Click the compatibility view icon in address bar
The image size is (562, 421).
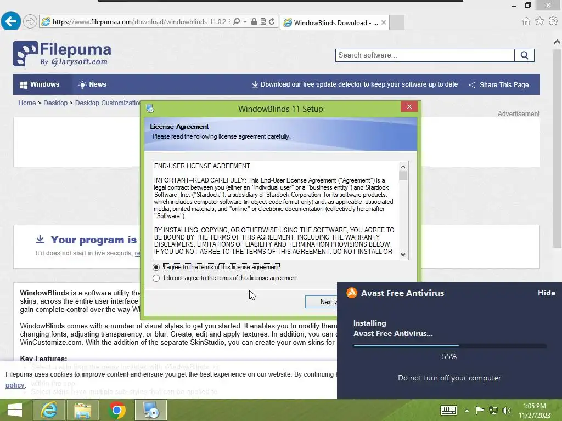coord(263,21)
